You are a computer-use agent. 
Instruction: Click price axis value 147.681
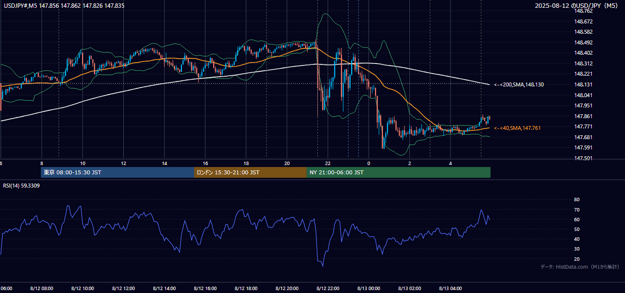pyautogui.click(x=583, y=137)
